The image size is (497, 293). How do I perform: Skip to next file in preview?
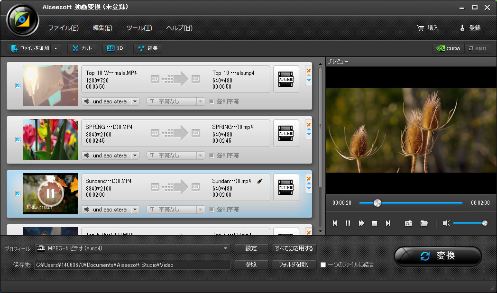pyautogui.click(x=387, y=223)
